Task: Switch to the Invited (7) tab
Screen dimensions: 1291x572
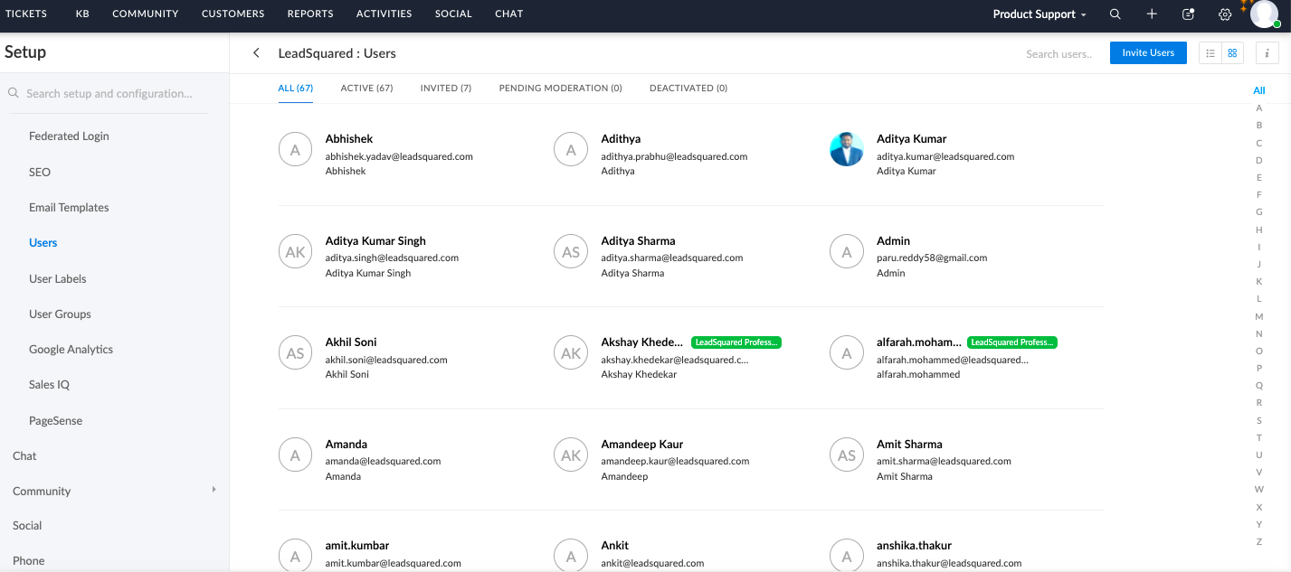Action: coord(445,89)
